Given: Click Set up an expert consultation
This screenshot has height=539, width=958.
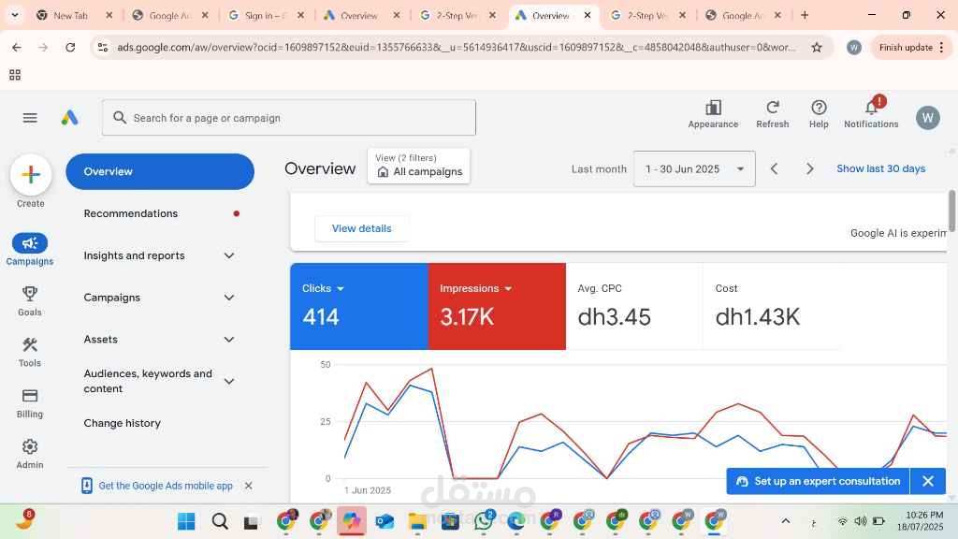Looking at the screenshot, I should tap(818, 481).
